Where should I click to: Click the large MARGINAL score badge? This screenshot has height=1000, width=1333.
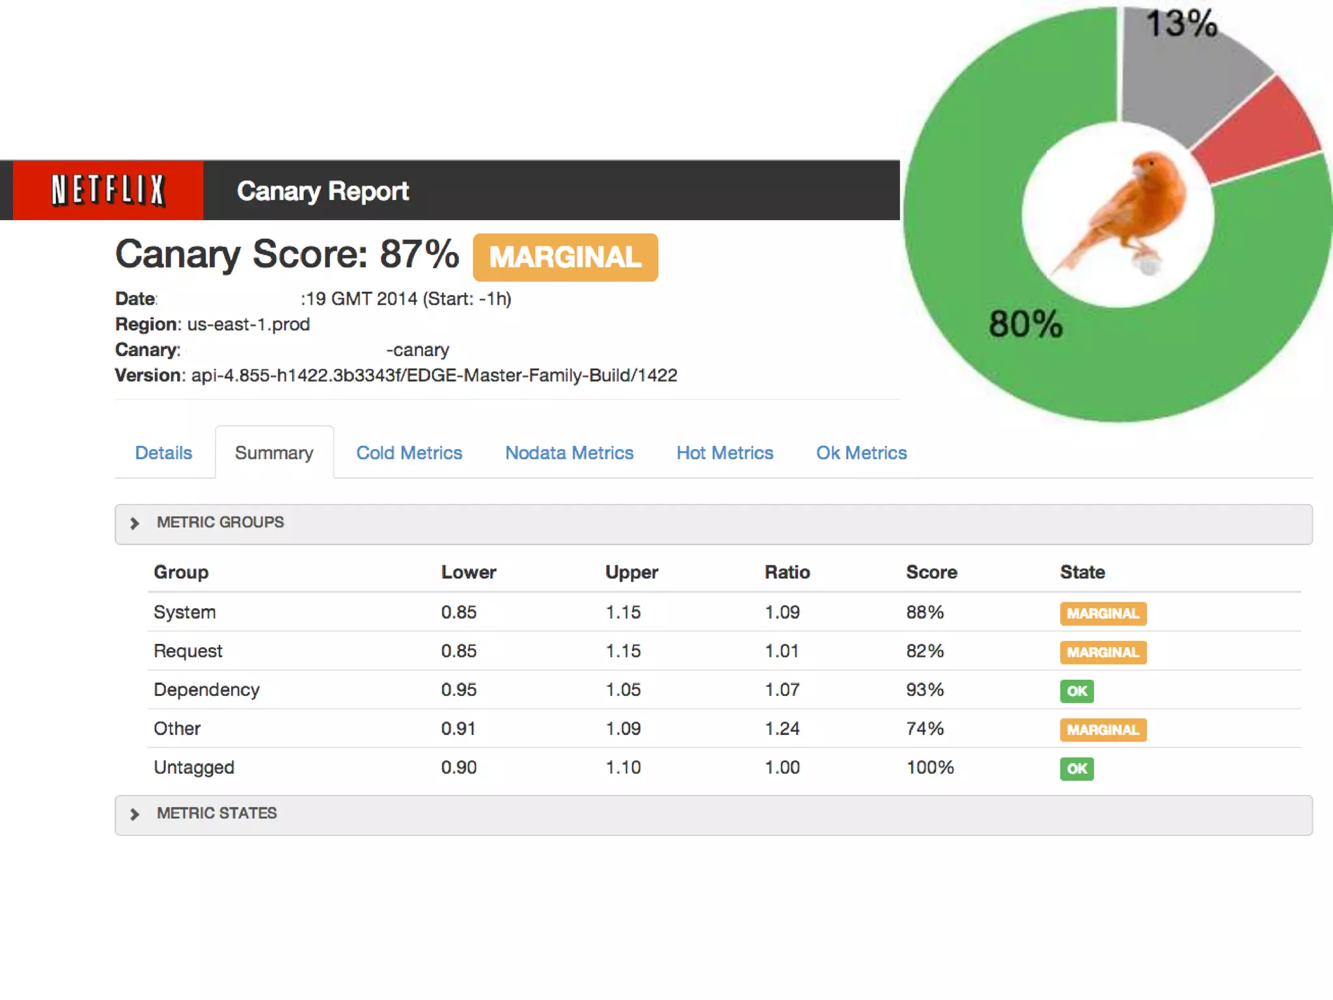565,258
